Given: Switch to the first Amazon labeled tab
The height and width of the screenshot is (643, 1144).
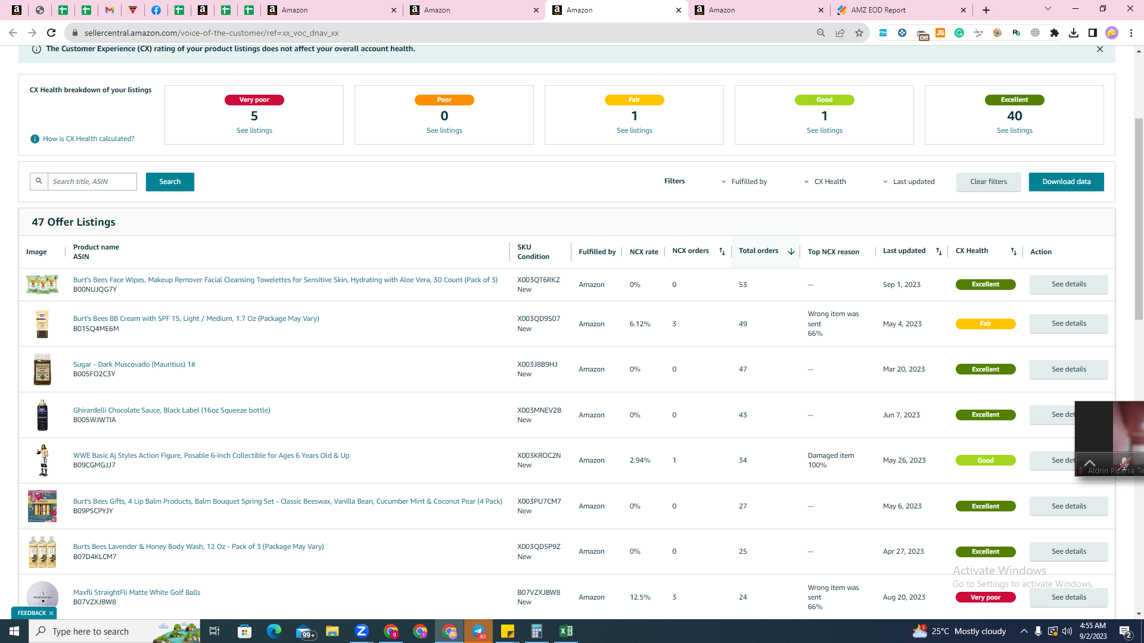Looking at the screenshot, I should click(x=331, y=10).
